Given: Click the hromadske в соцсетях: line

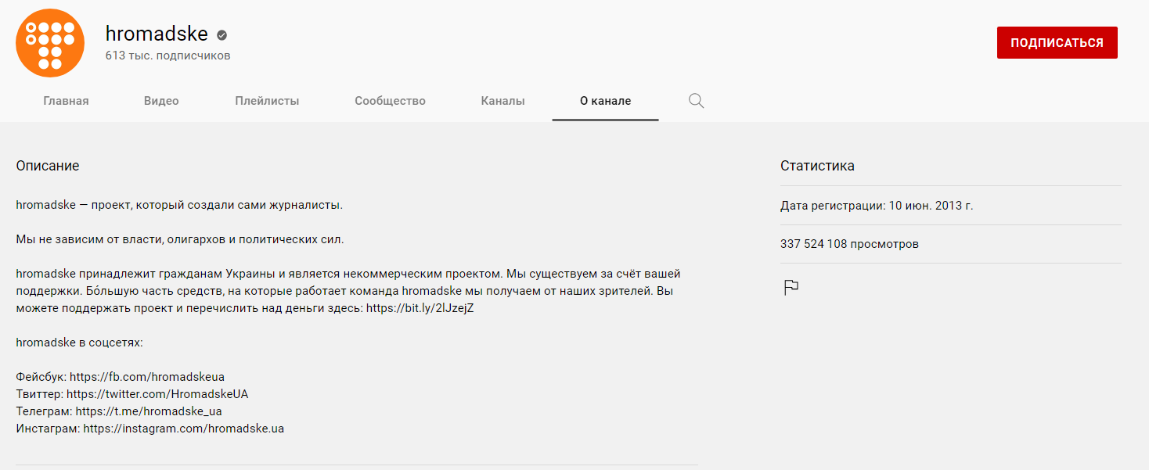Looking at the screenshot, I should [79, 343].
